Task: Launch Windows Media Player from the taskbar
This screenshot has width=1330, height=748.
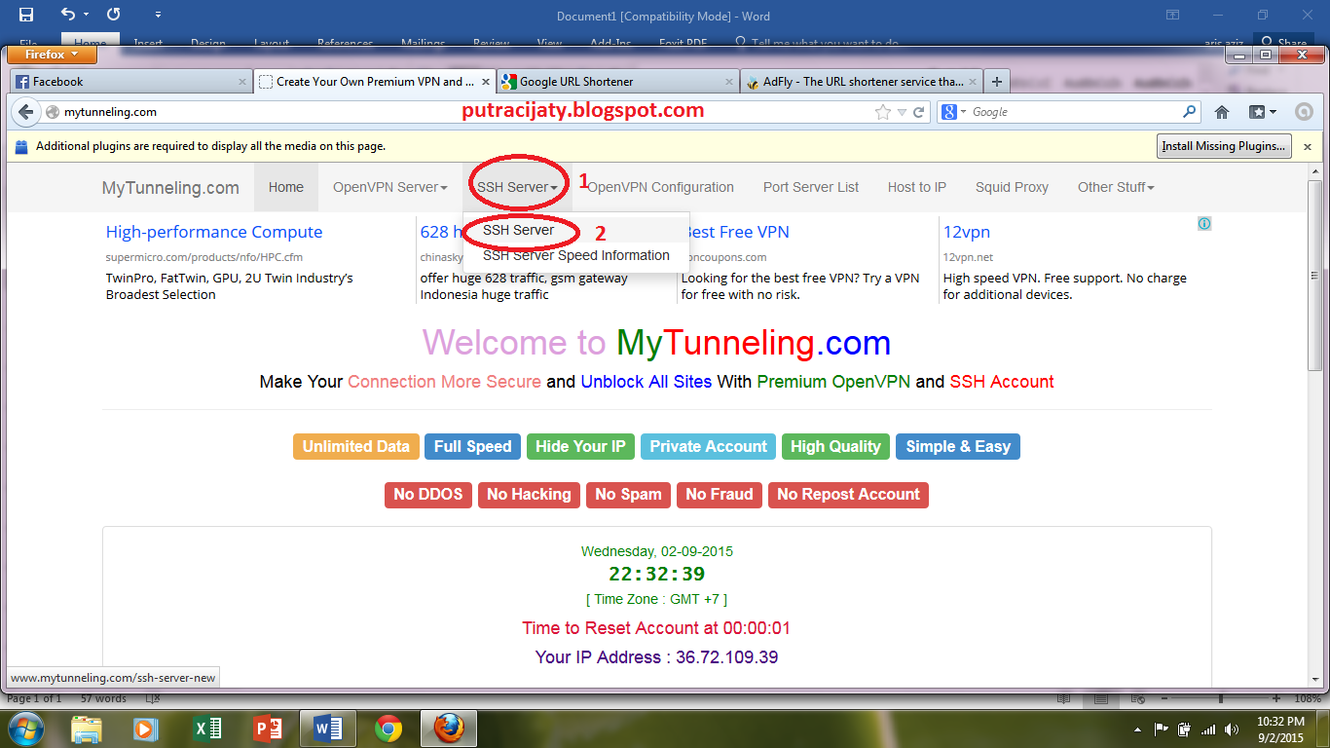Action: click(146, 729)
